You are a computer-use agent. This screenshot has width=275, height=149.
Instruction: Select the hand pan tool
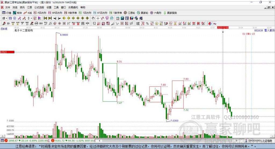coord(93,18)
